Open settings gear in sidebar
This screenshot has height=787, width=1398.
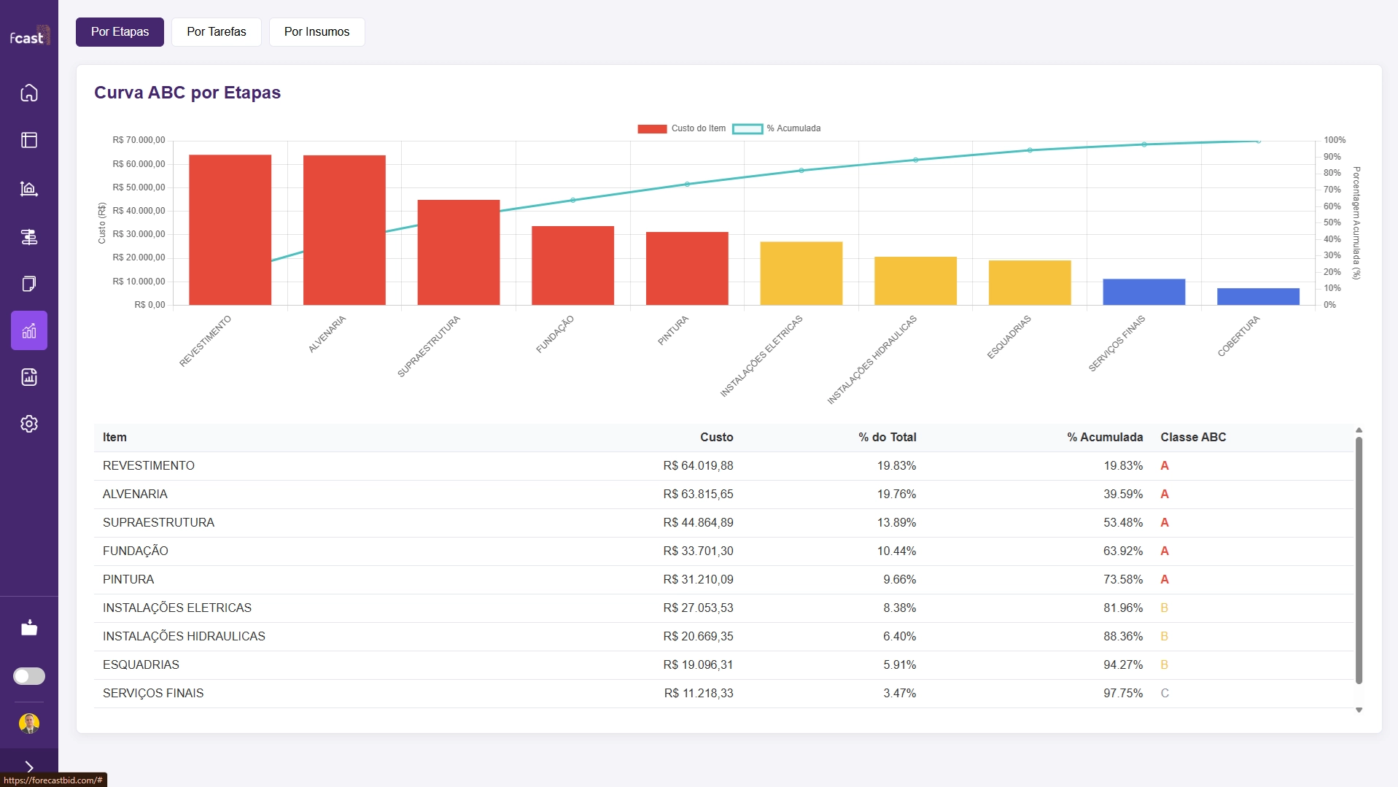(x=29, y=424)
